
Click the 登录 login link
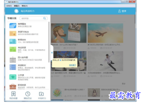click(124, 11)
